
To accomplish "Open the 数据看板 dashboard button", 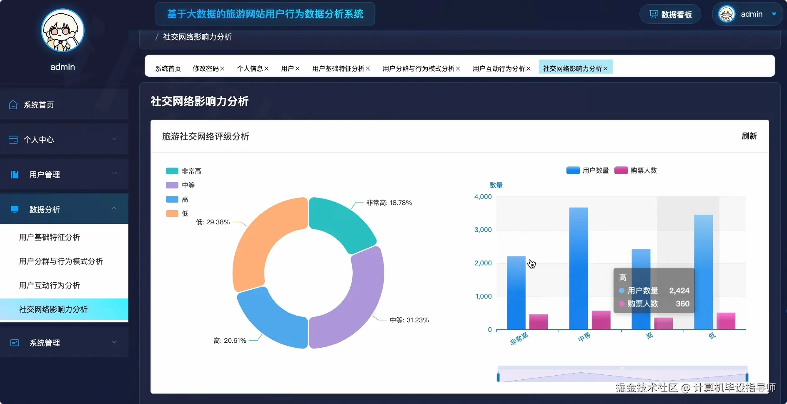I will pos(670,14).
